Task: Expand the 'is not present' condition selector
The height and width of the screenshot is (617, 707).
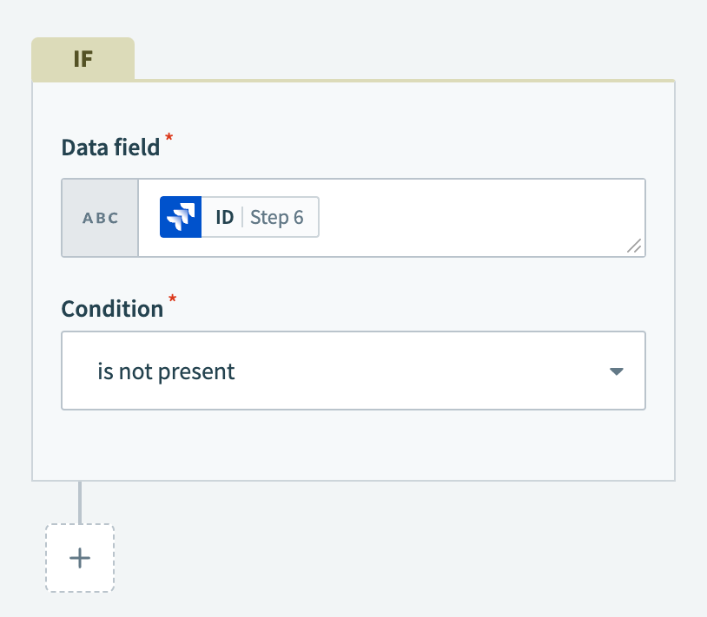Action: click(353, 371)
